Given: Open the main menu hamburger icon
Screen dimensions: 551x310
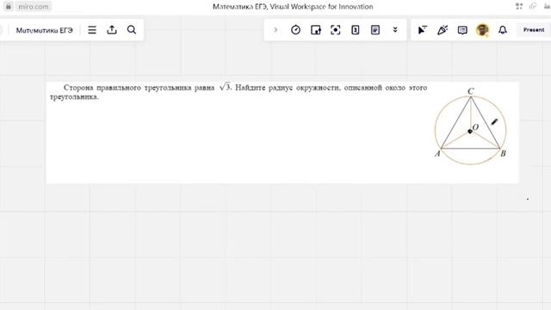Looking at the screenshot, I should coord(92,30).
